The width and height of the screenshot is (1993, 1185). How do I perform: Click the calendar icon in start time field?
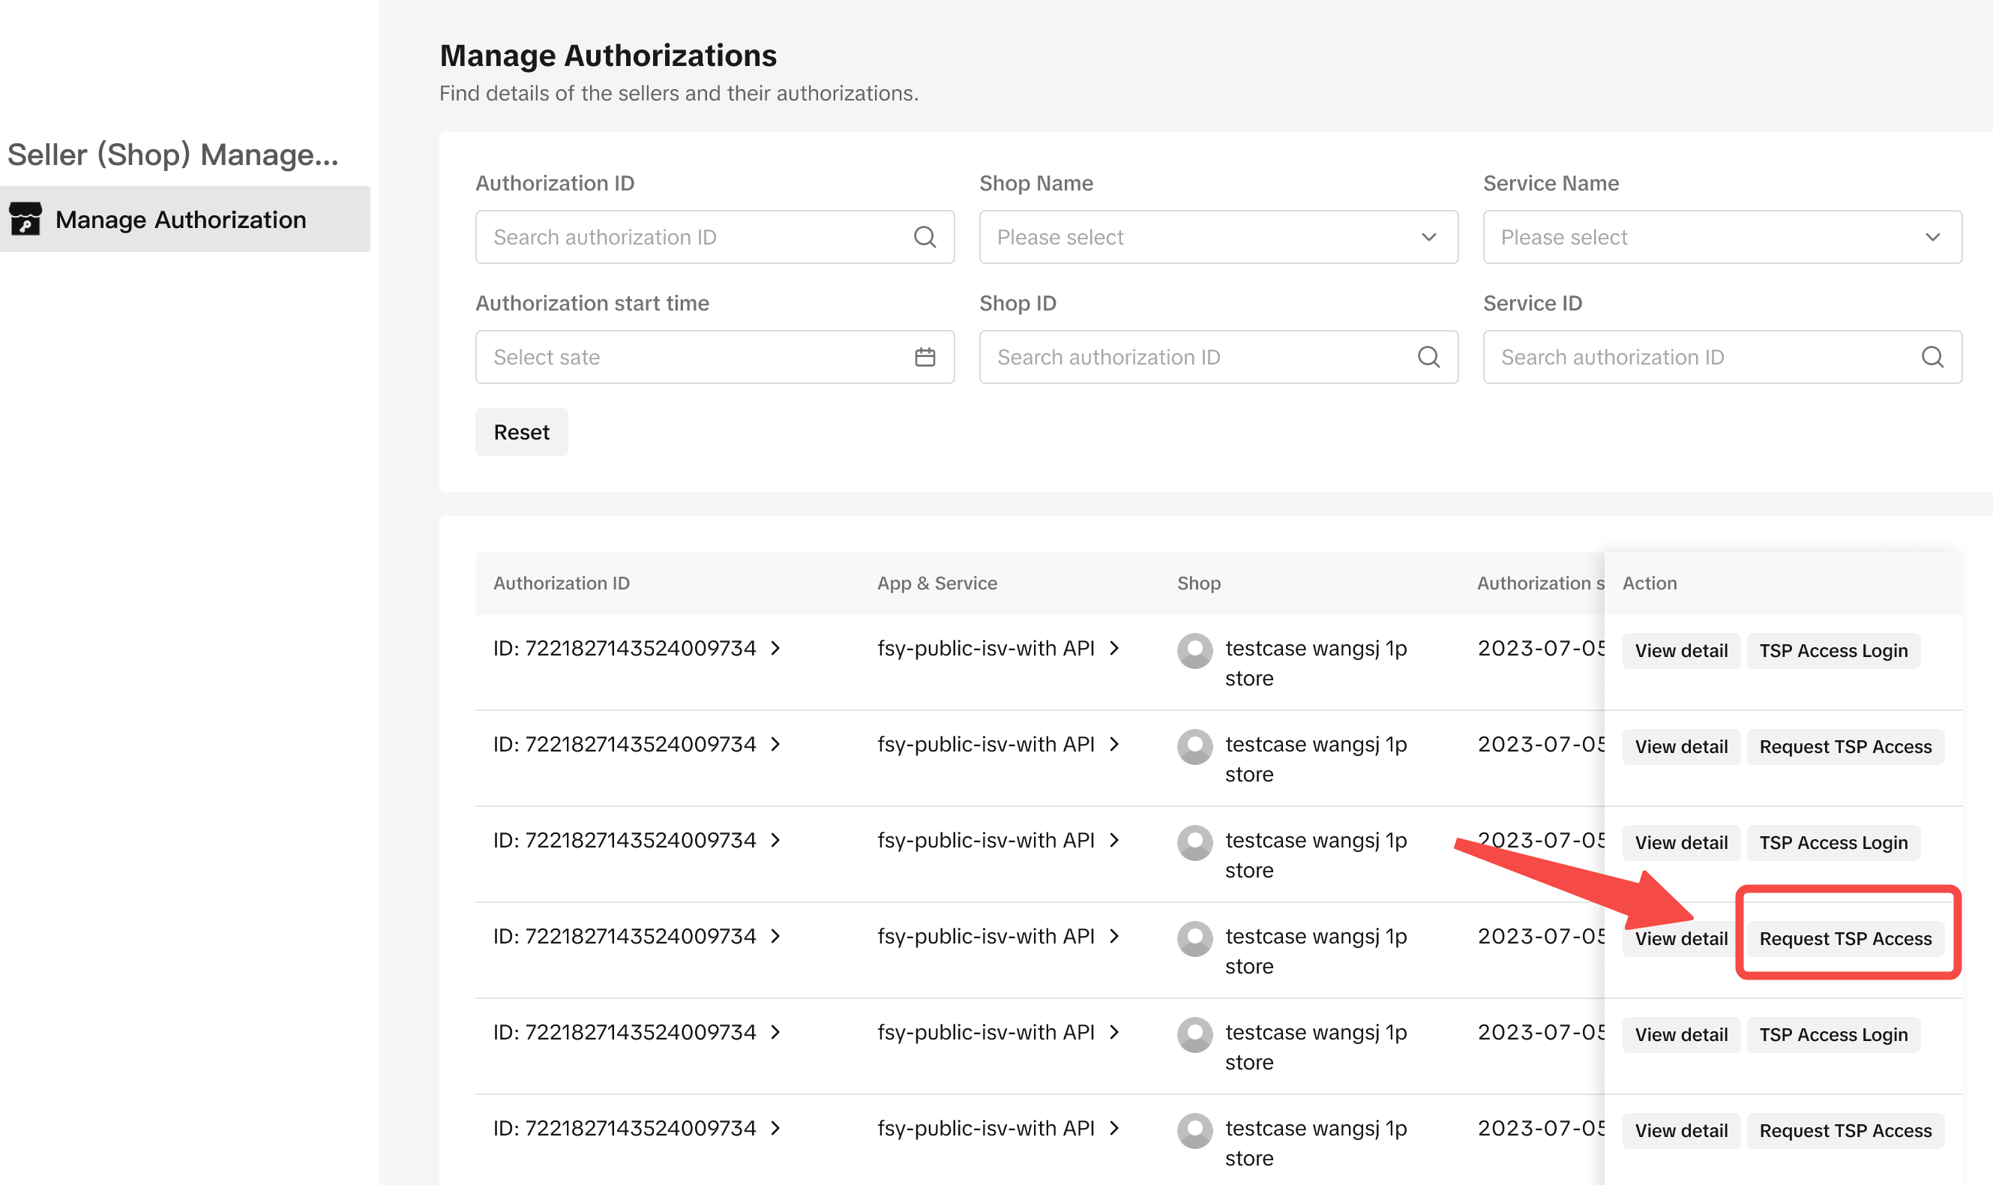tap(925, 357)
